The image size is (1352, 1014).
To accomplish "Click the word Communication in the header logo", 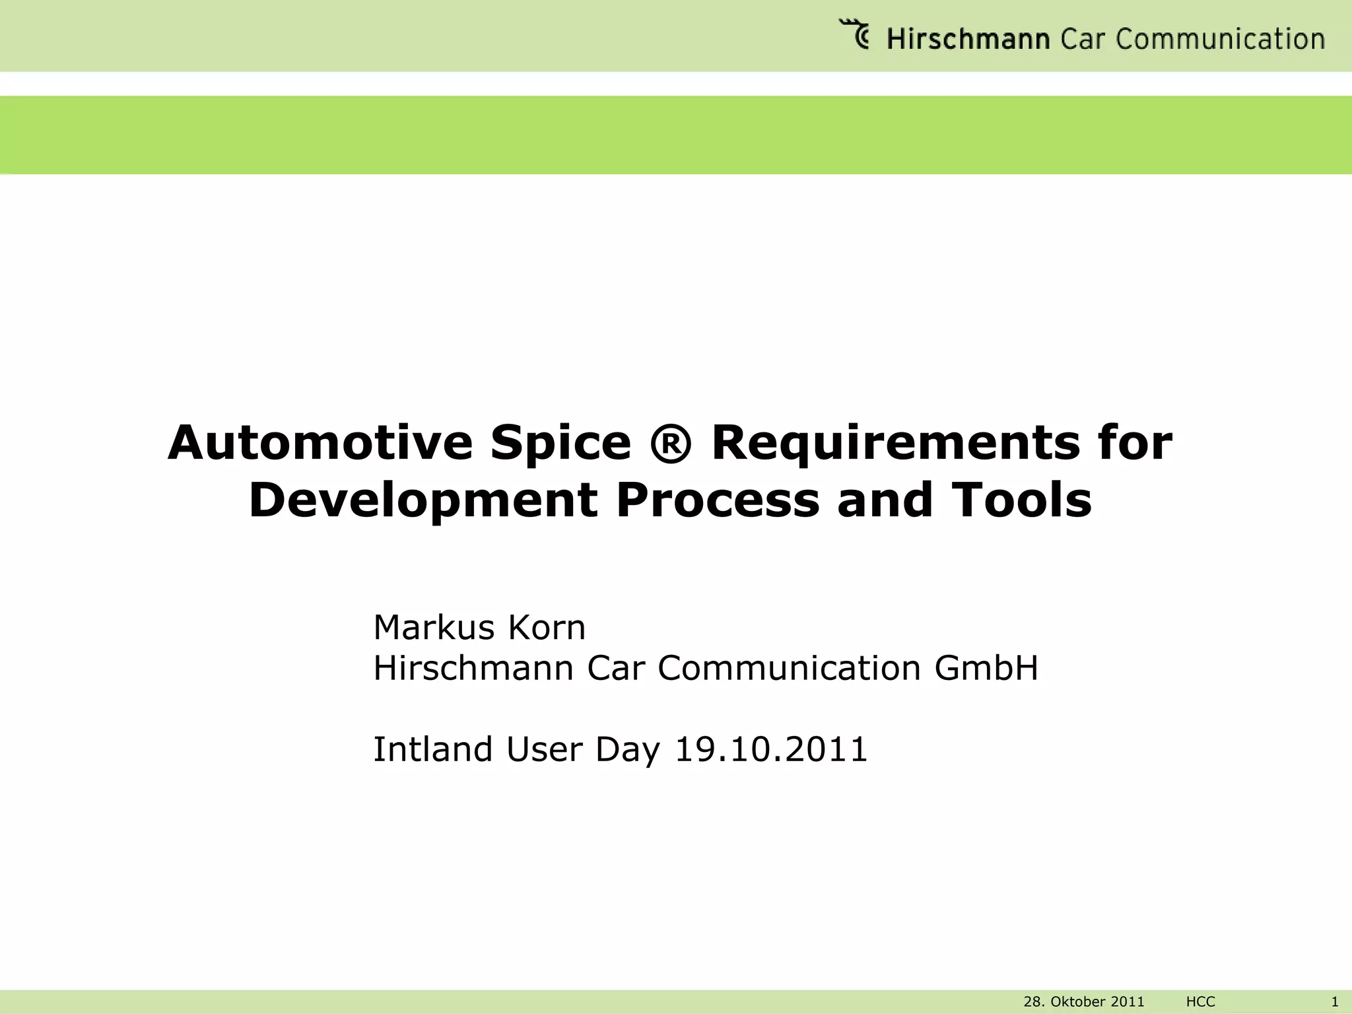I will (x=1220, y=39).
